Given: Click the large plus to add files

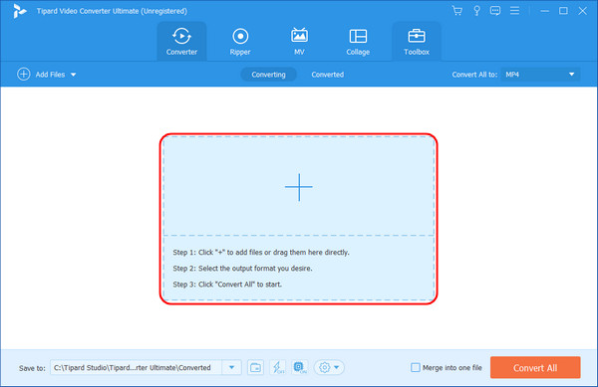Looking at the screenshot, I should point(299,187).
